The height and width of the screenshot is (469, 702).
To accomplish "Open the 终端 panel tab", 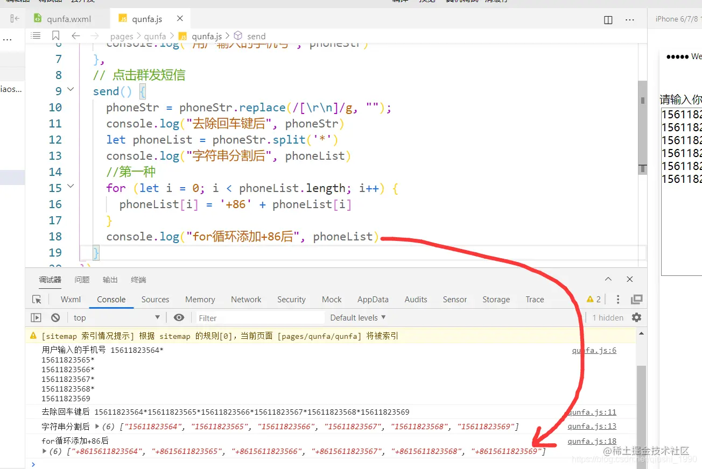I will pos(138,280).
